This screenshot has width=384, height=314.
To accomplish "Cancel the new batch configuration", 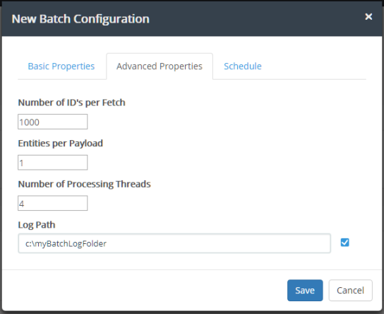I will [350, 291].
